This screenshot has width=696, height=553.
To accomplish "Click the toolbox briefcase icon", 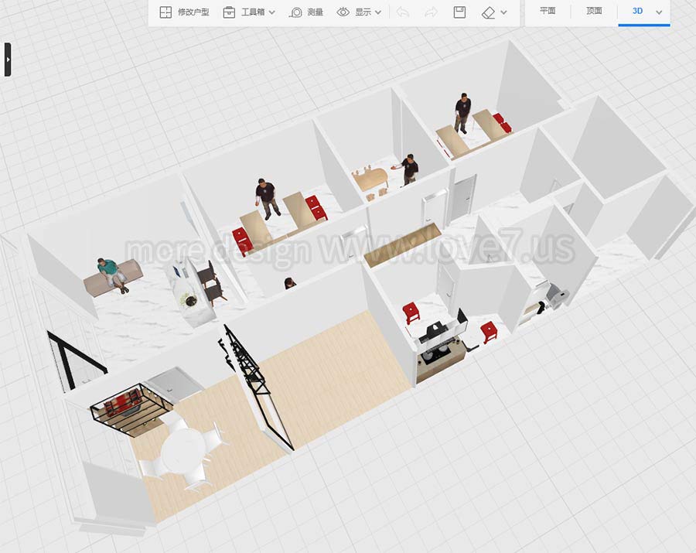I will (x=229, y=12).
